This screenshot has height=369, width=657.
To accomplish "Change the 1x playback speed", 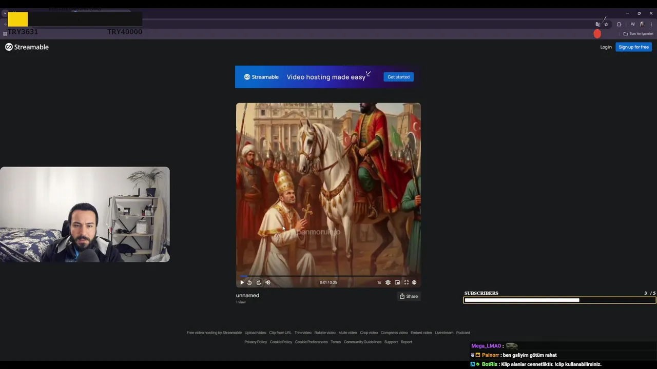I will click(x=379, y=282).
